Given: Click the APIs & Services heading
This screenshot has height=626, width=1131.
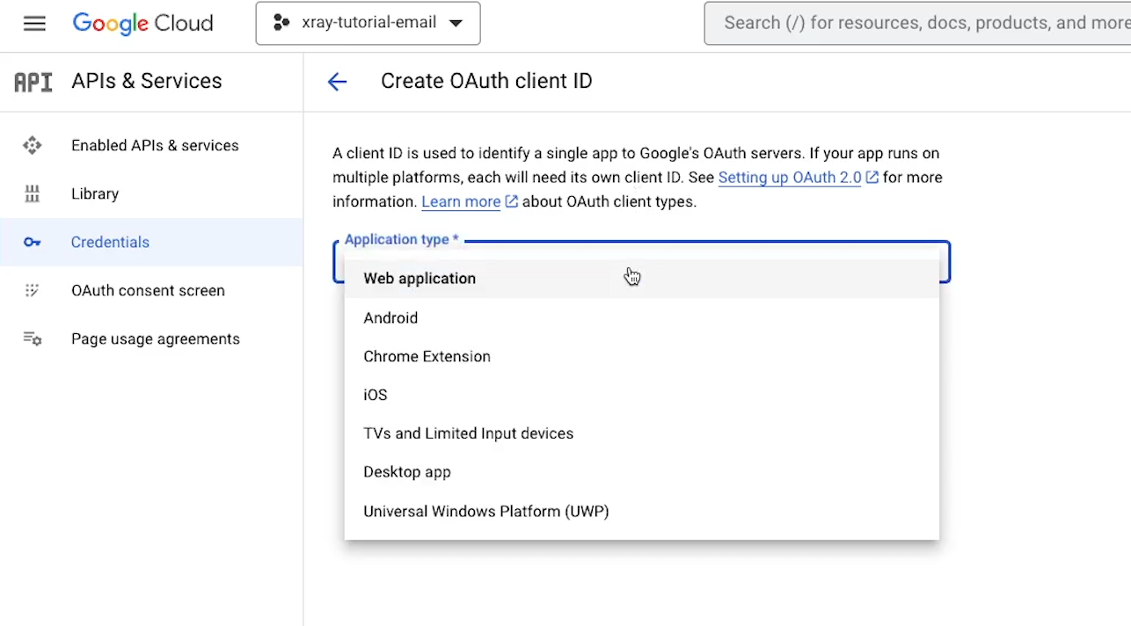Looking at the screenshot, I should pos(147,81).
